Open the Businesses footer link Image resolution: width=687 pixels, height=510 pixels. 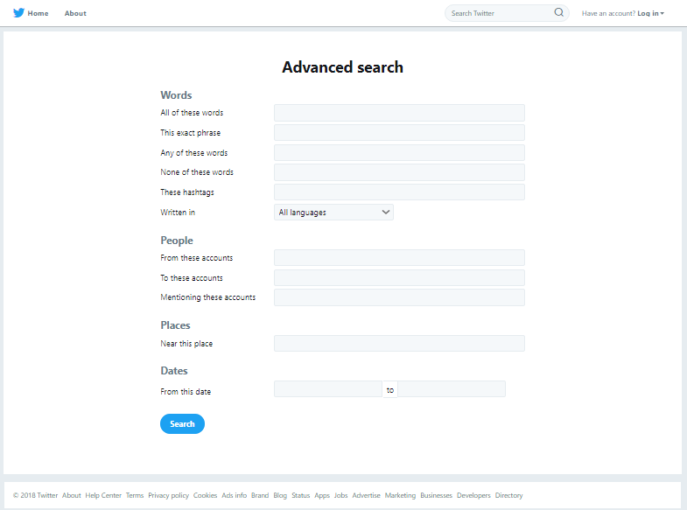(x=436, y=495)
